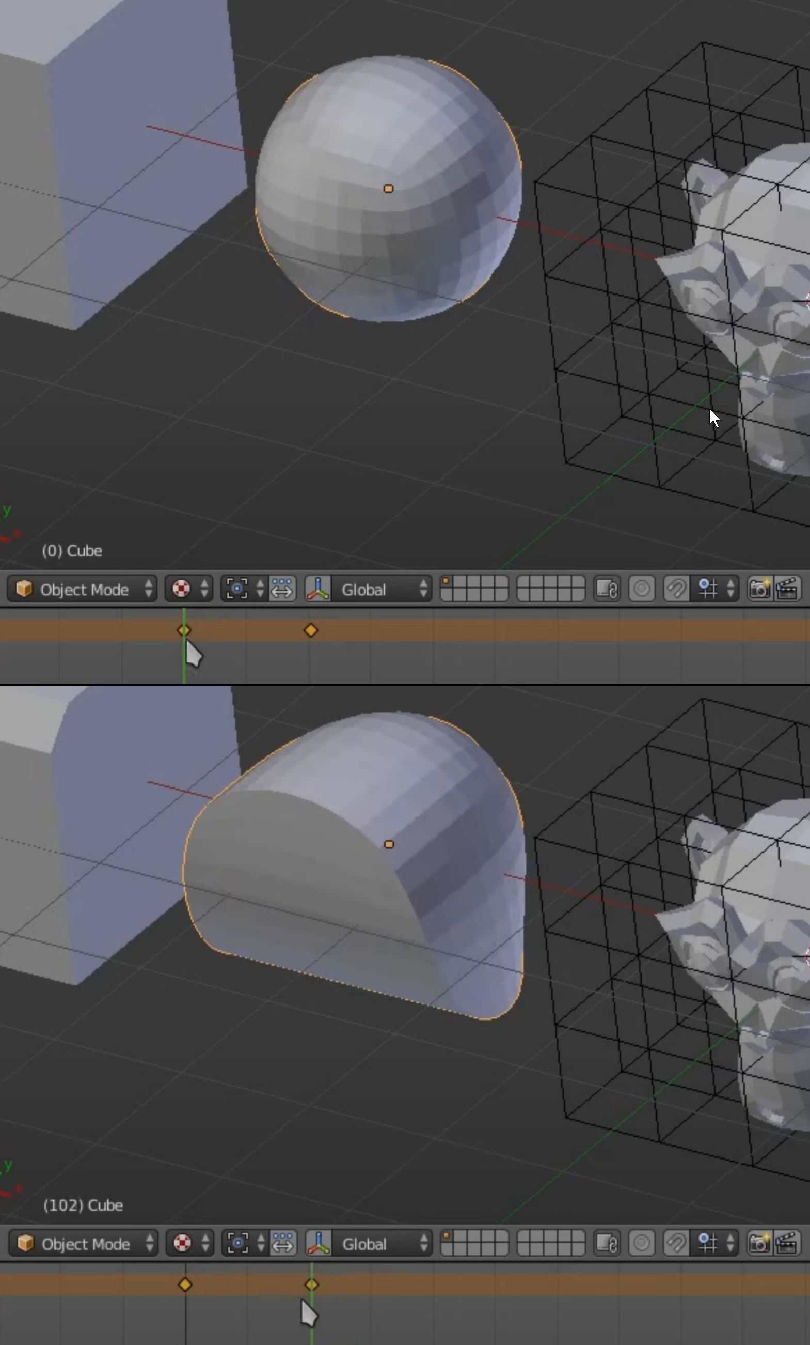
Task: Click Object Mode cube icon in frame 0 header
Action: point(23,589)
